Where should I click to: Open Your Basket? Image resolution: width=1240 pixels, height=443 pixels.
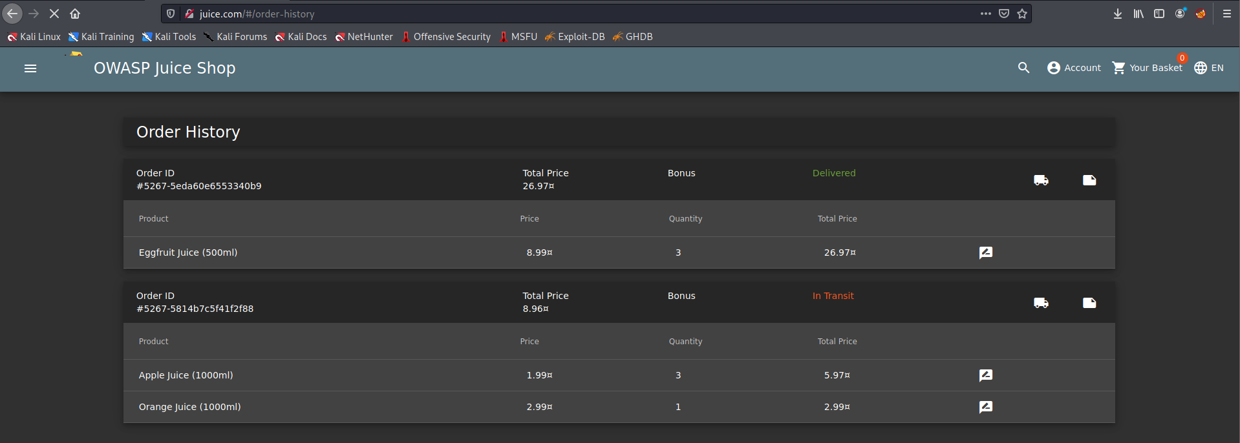coord(1147,68)
